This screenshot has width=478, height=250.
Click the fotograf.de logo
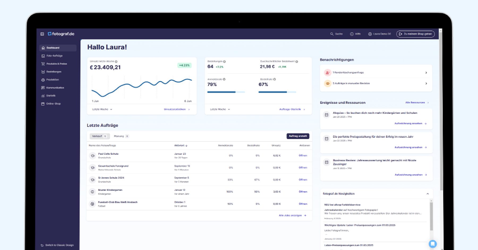click(61, 34)
